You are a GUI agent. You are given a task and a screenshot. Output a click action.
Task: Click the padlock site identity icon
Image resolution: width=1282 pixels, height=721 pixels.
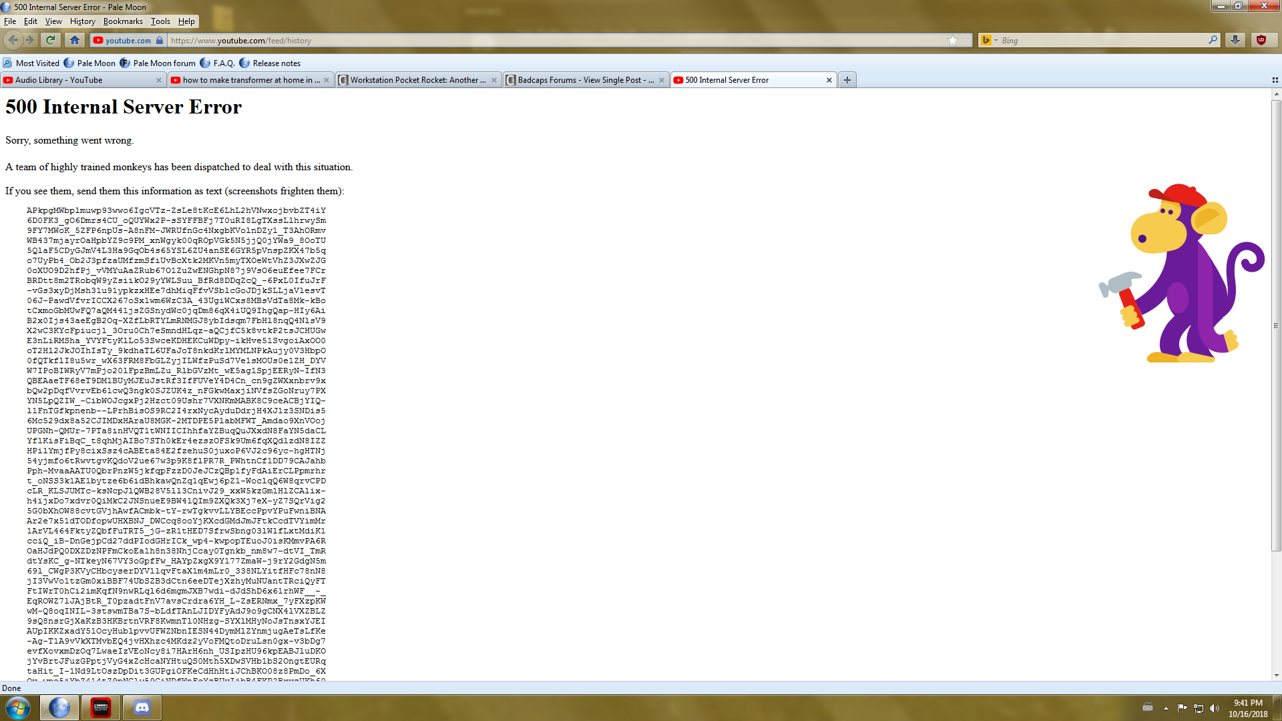pyautogui.click(x=160, y=40)
